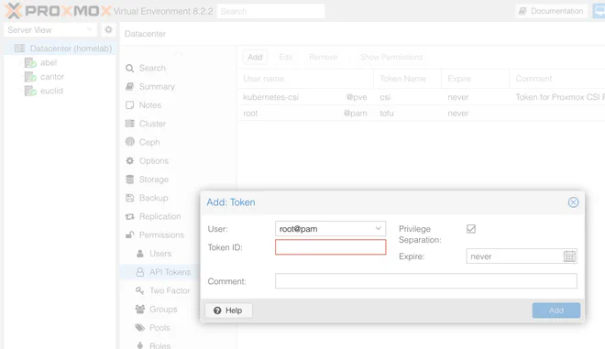Open the Cluster section

click(152, 124)
